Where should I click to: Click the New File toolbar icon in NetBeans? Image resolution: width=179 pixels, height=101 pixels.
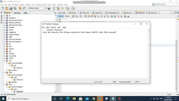point(3,8)
